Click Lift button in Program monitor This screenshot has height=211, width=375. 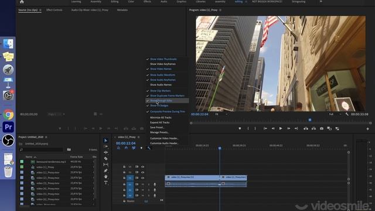306,128
